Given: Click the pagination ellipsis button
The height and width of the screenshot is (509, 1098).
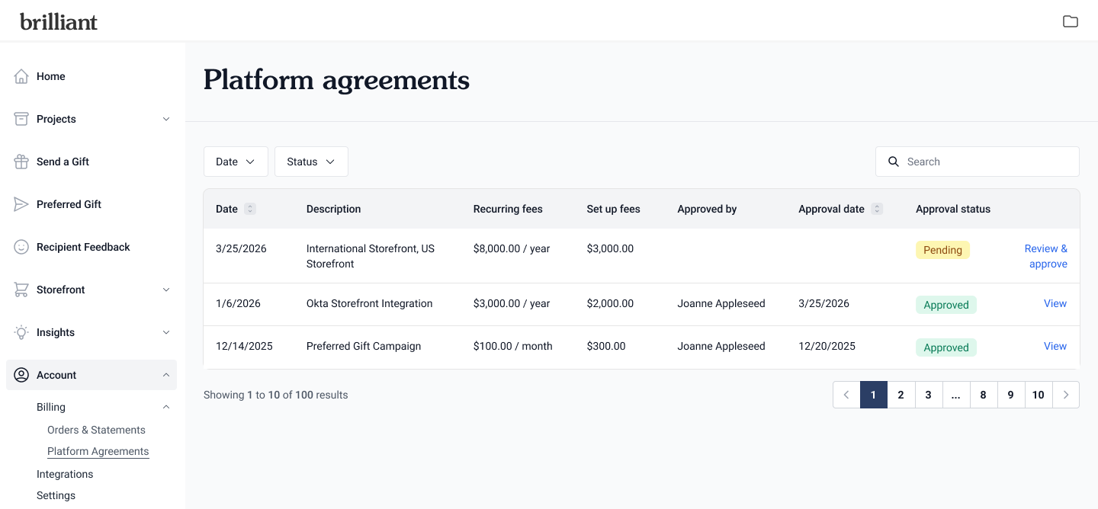Looking at the screenshot, I should pos(956,395).
